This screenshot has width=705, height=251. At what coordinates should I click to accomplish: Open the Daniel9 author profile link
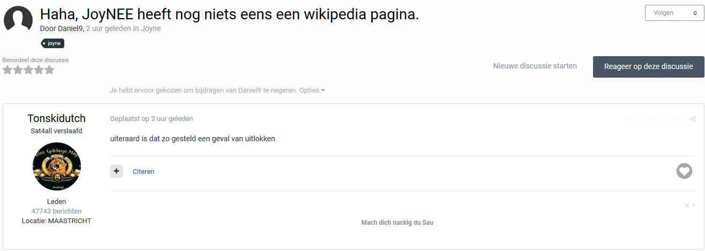(x=70, y=28)
